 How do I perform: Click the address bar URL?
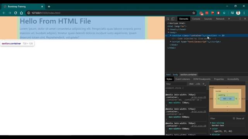point(46,13)
